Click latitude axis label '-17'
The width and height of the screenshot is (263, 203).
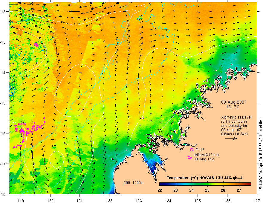3,164
